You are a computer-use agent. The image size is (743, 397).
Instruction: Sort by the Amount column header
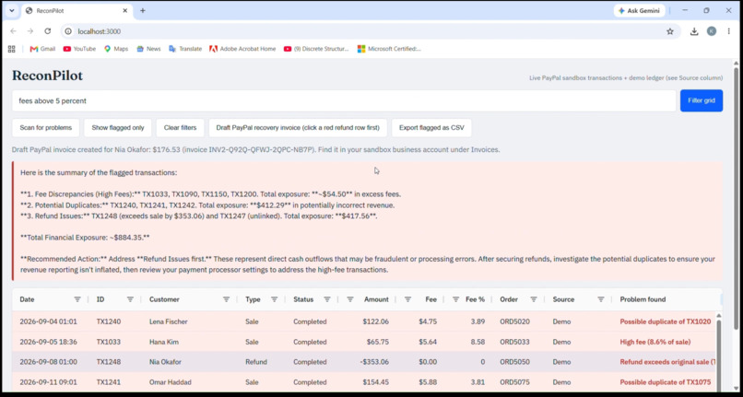(376, 299)
